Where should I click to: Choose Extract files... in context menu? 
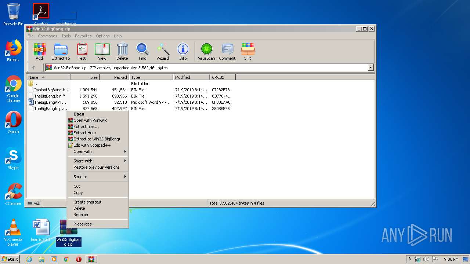tap(98, 126)
